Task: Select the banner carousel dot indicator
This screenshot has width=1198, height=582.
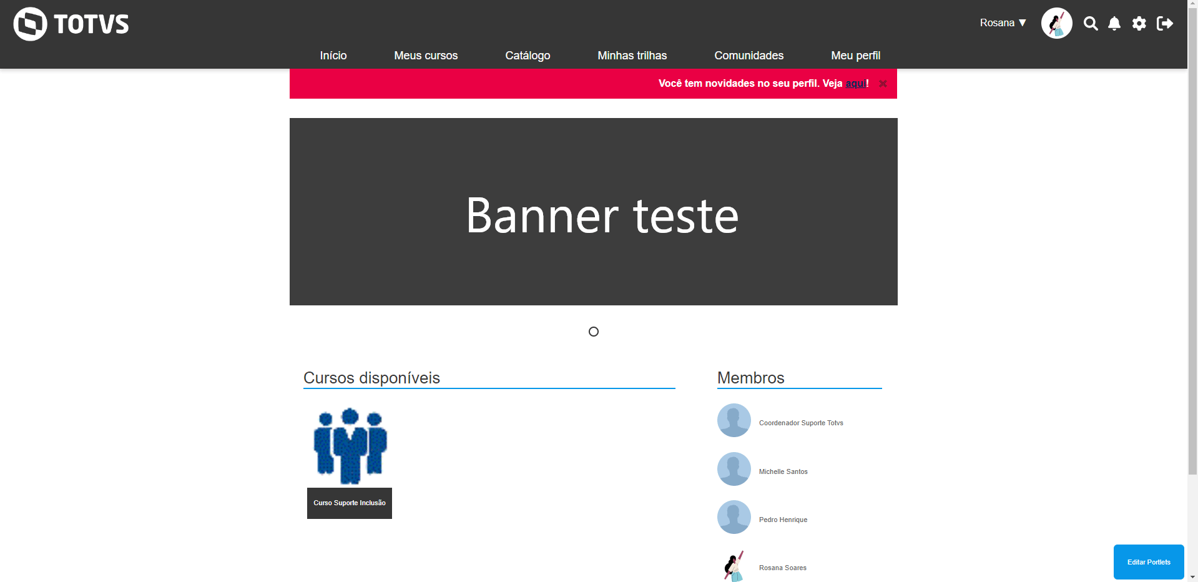Action: tap(594, 332)
